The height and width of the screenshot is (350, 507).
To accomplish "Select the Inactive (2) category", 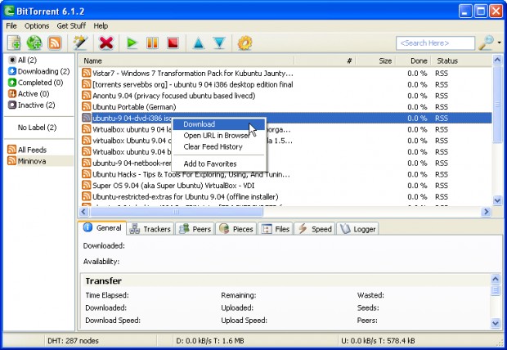I will click(x=32, y=105).
